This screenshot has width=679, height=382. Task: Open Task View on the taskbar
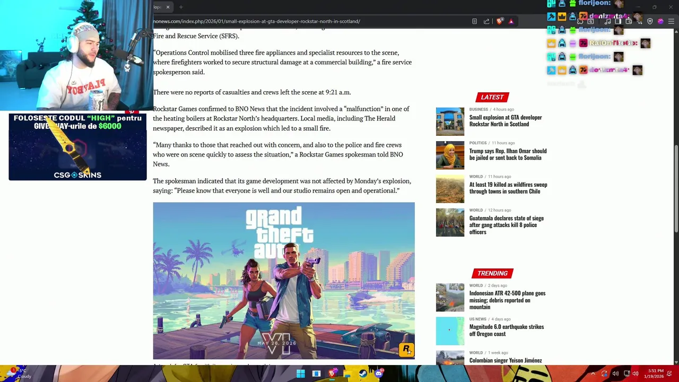point(316,374)
